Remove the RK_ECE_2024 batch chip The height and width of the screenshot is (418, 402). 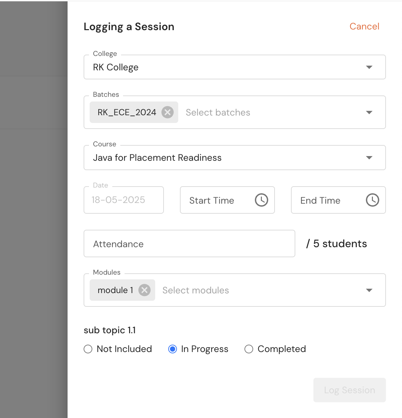point(168,112)
